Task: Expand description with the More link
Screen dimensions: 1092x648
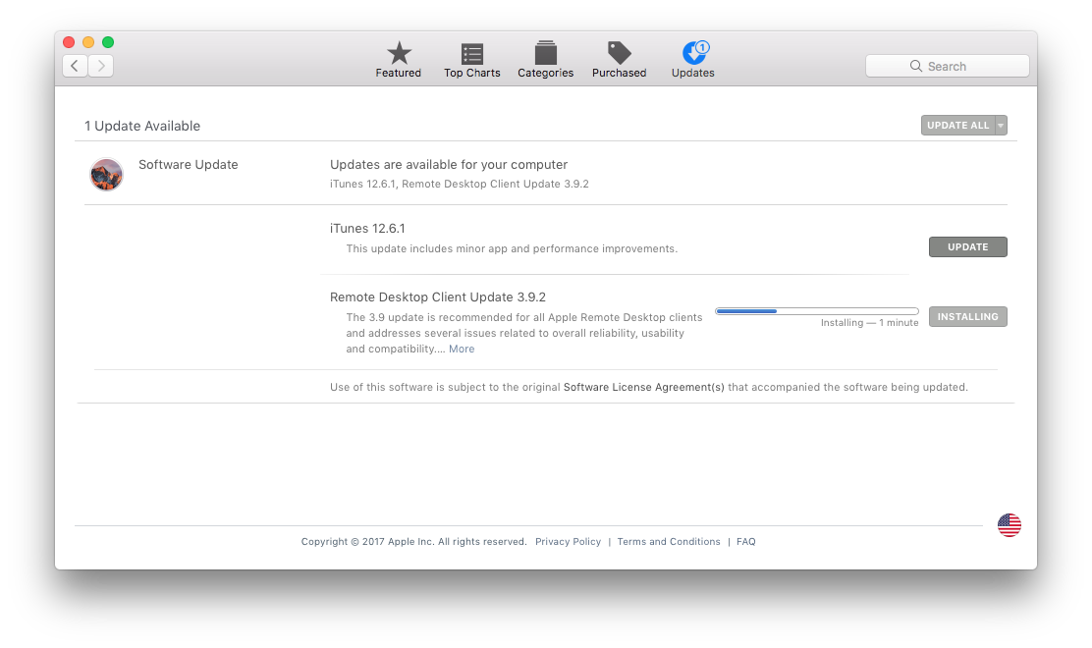Action: (x=462, y=349)
